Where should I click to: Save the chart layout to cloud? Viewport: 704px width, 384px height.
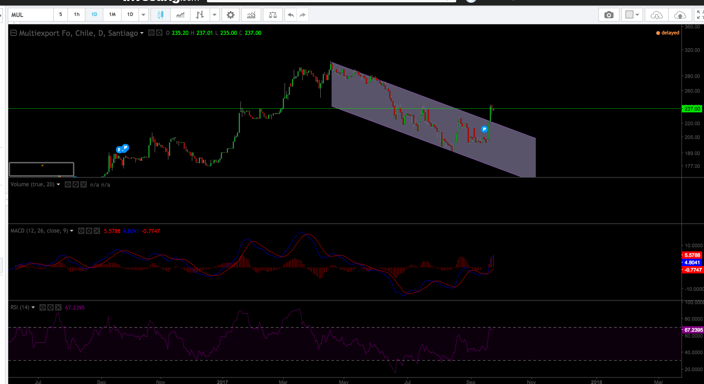[680, 15]
